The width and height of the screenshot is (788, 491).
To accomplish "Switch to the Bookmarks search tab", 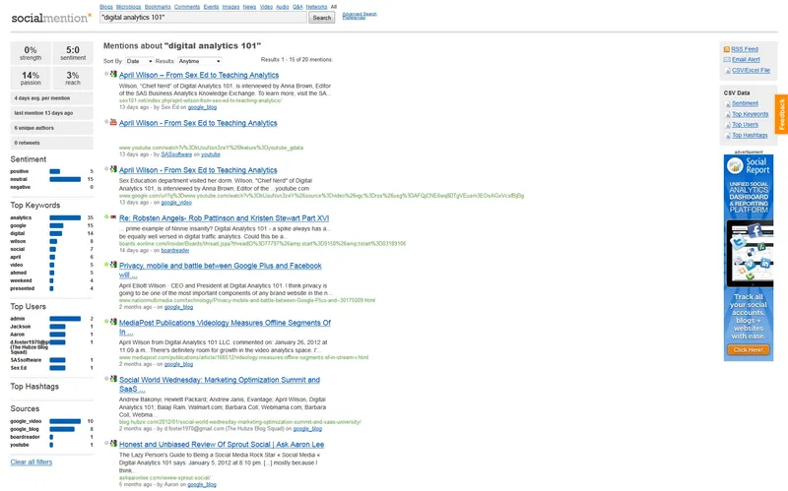I will click(158, 7).
